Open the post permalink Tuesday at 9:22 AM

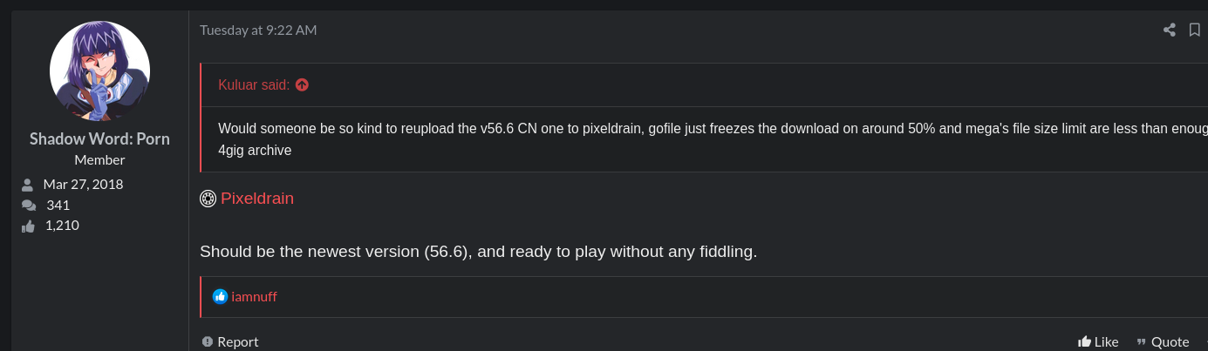258,30
